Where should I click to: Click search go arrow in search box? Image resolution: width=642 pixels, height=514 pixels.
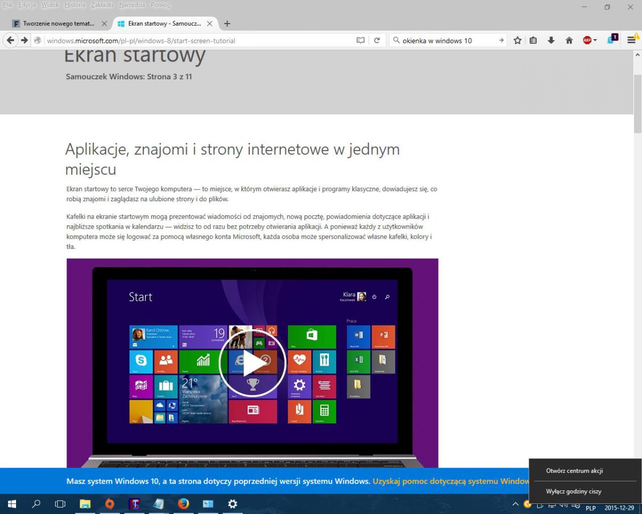pos(501,40)
